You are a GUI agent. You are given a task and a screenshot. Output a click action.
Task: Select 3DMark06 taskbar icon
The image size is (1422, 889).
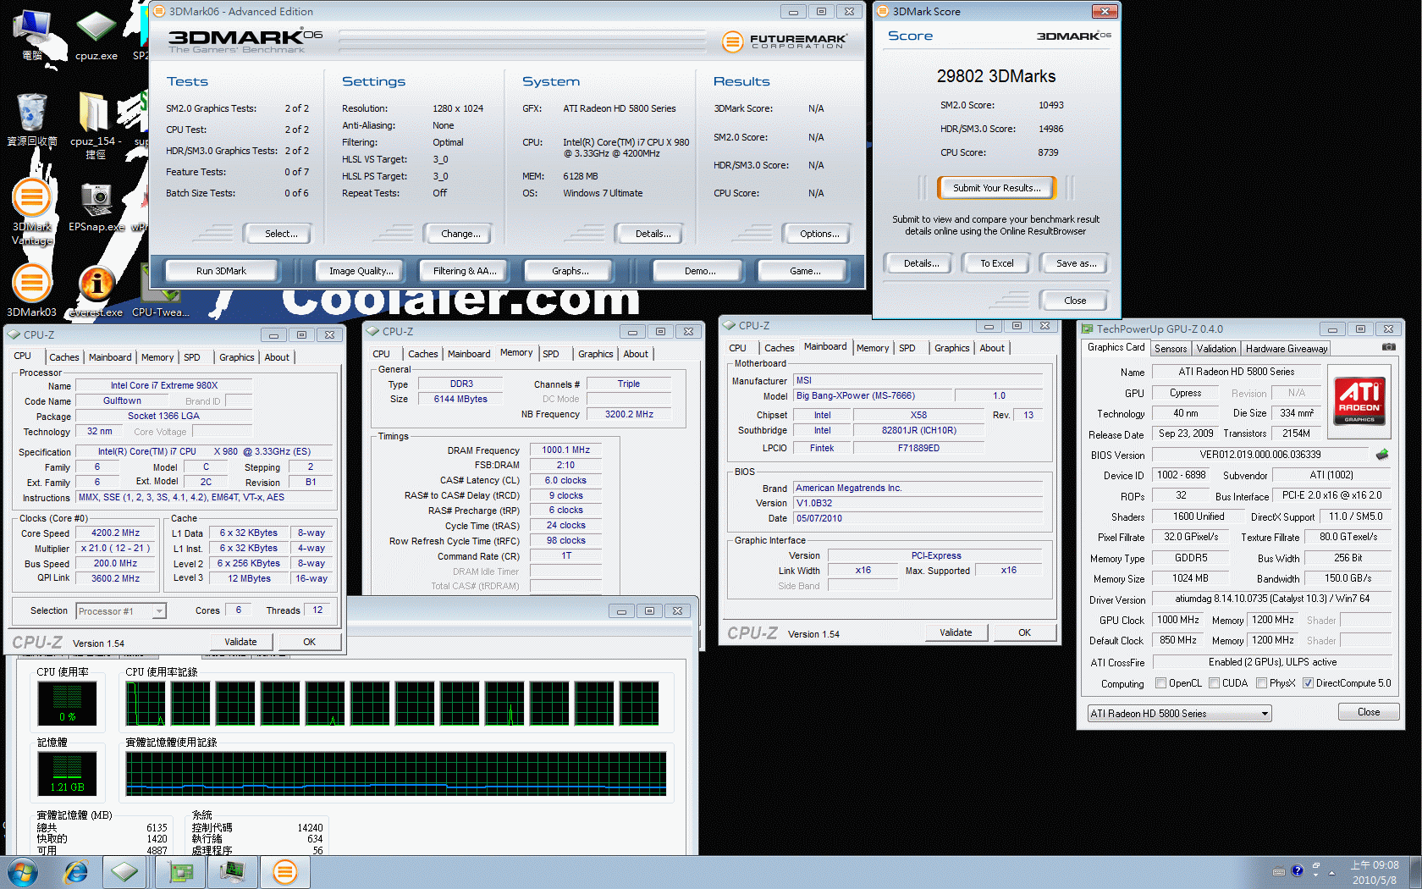tap(285, 871)
